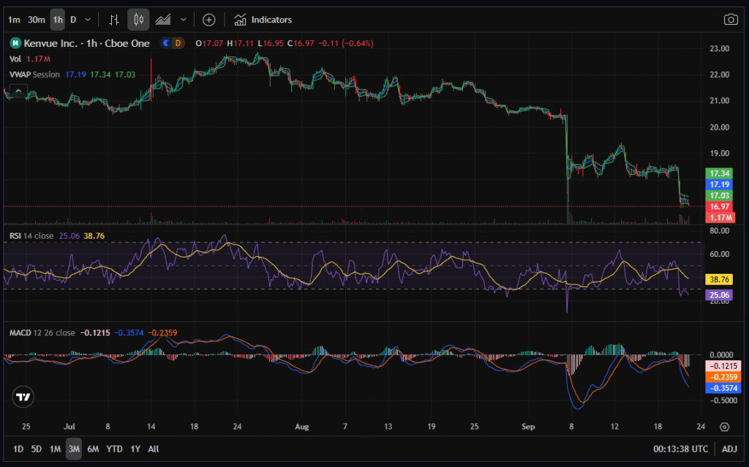Select the 6M date range
This screenshot has height=467, width=749.
tap(93, 449)
